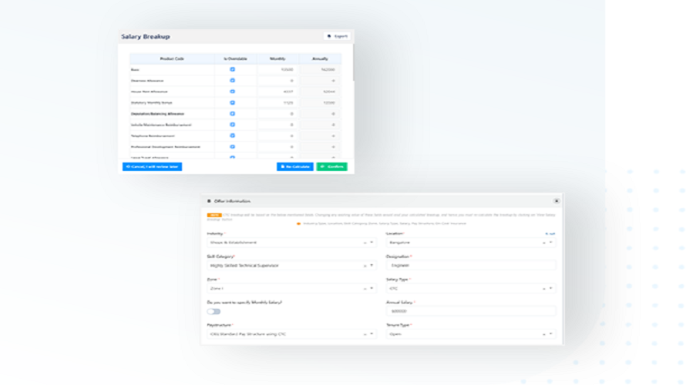The image size is (686, 385).
Task: Enable the specify Monthly Salary toggle switch
Action: tap(214, 312)
